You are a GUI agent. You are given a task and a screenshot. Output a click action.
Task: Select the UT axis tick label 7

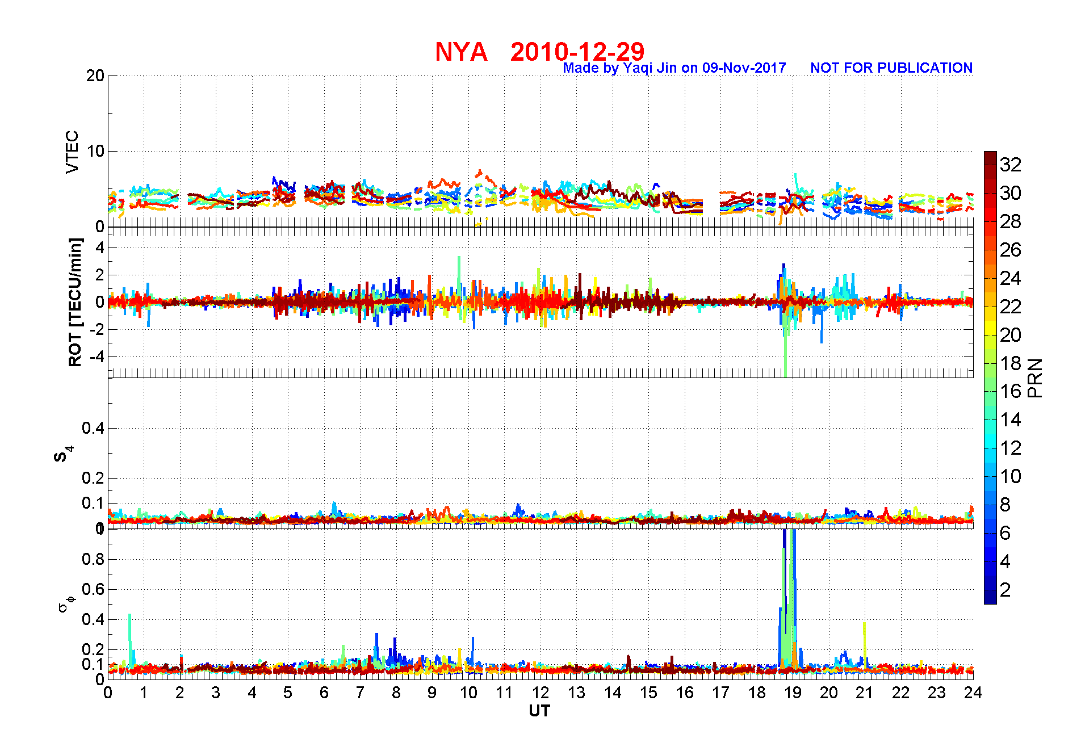[361, 693]
